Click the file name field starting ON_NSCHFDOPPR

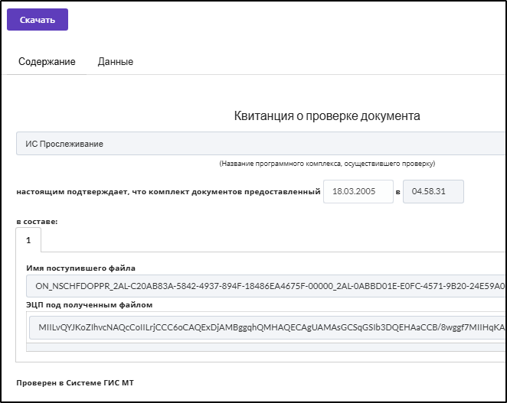[x=266, y=286]
